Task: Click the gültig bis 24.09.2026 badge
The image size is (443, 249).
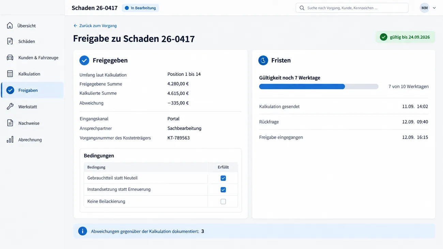Action: [405, 37]
